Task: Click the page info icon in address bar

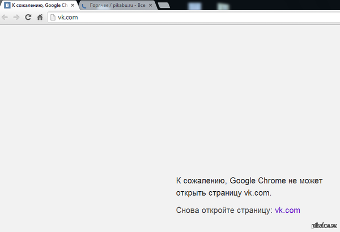Action: 53,18
